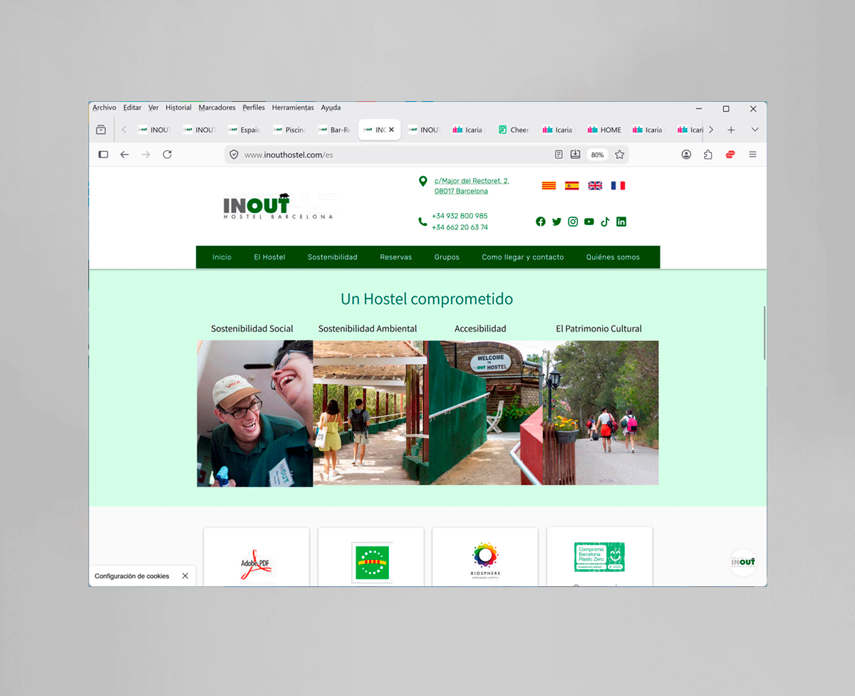Switch to the HOME tab
855x696 pixels.
[x=604, y=130]
